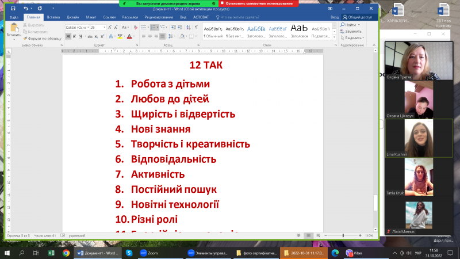Apply subscript x₂ formatting
Image resolution: width=460 pixels, height=259 pixels.
pos(96,36)
